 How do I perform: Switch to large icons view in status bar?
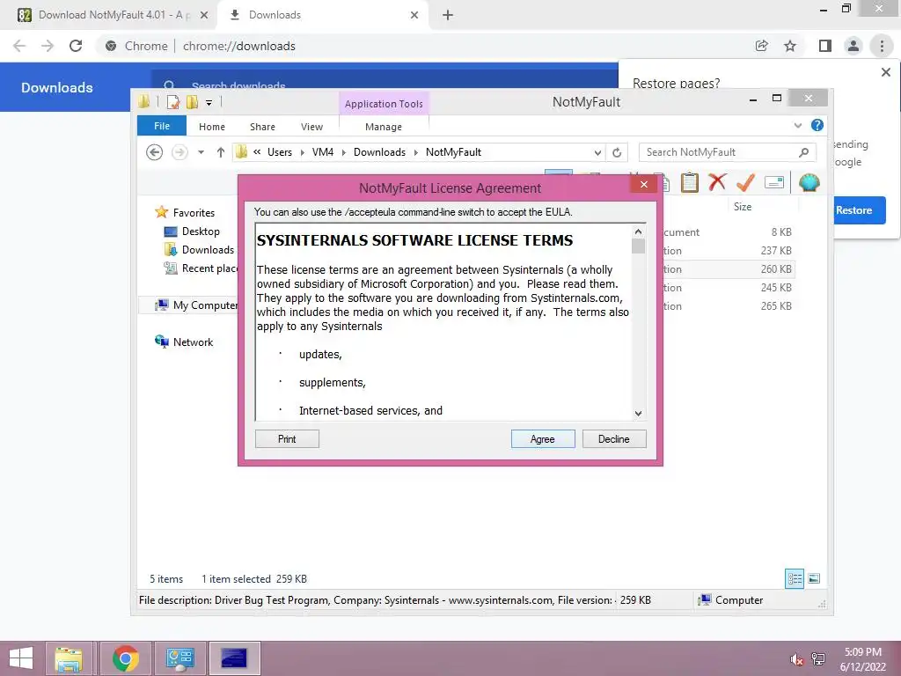tap(814, 578)
